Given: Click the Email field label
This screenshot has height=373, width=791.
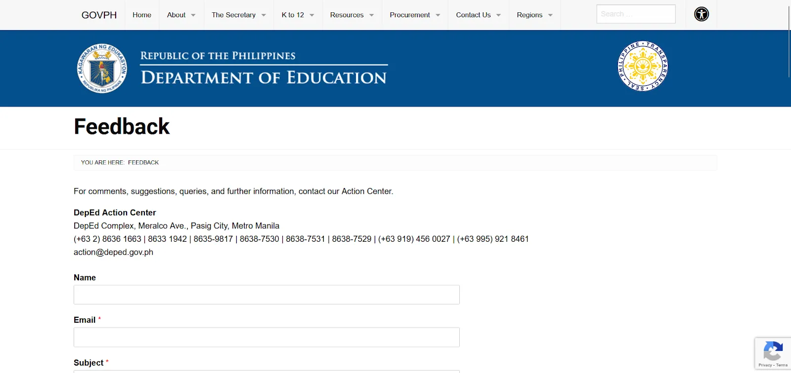Looking at the screenshot, I should (x=85, y=320).
